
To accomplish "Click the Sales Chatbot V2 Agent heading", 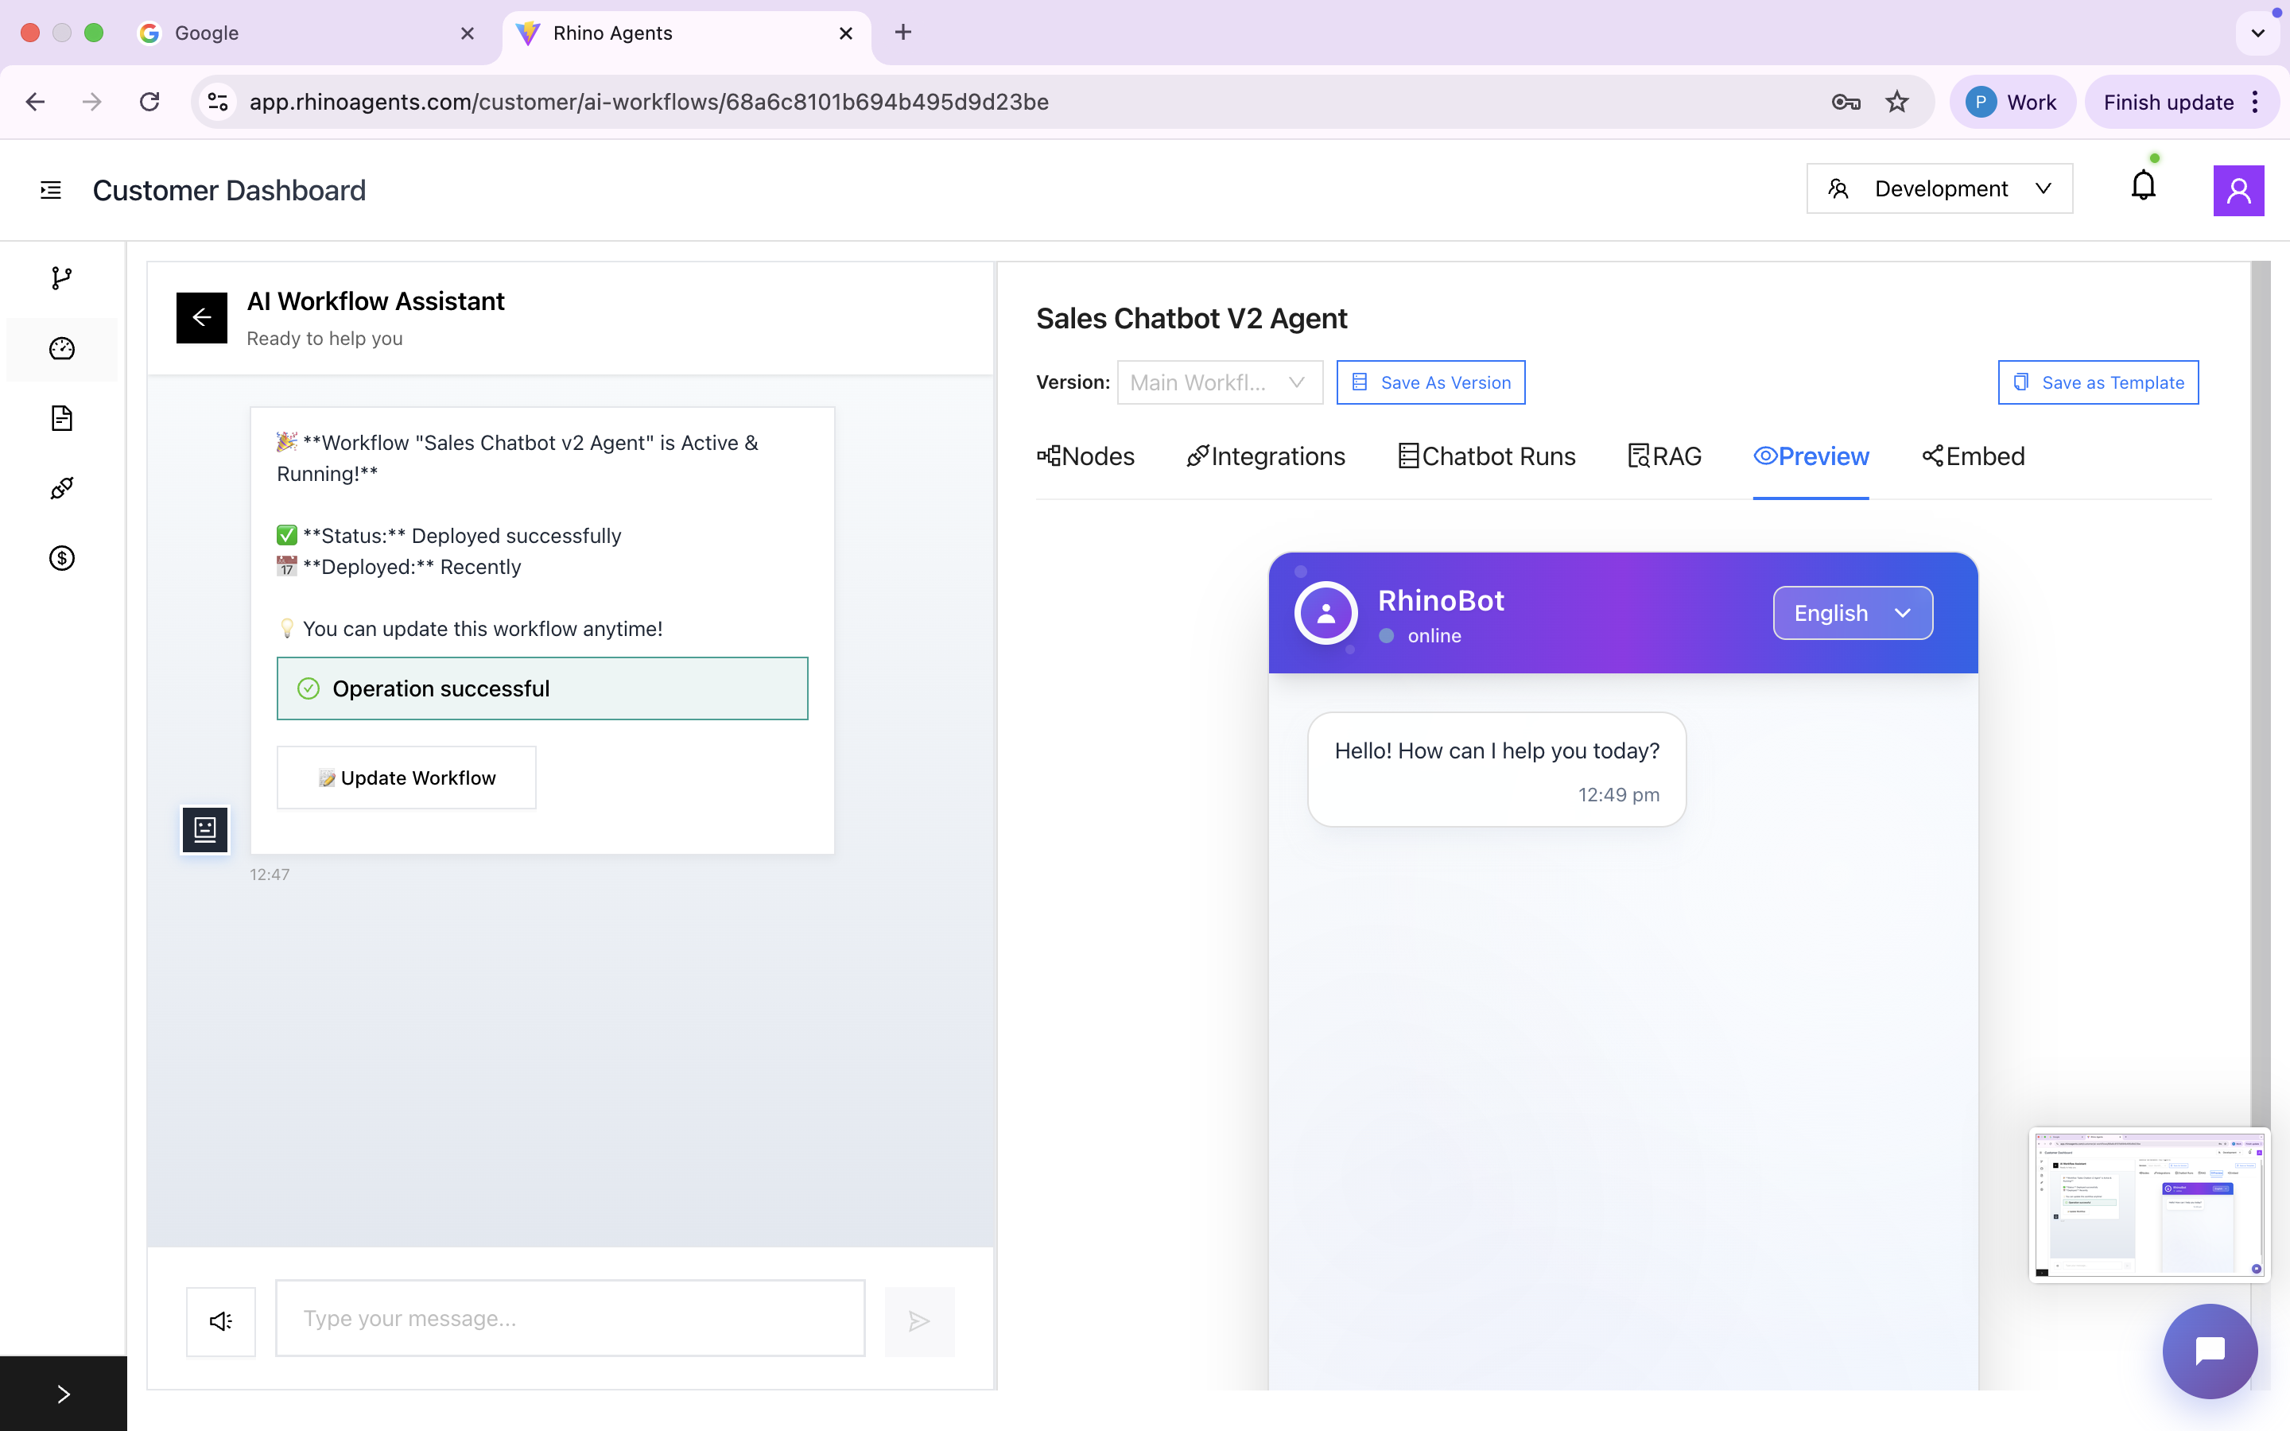I will point(1191,318).
